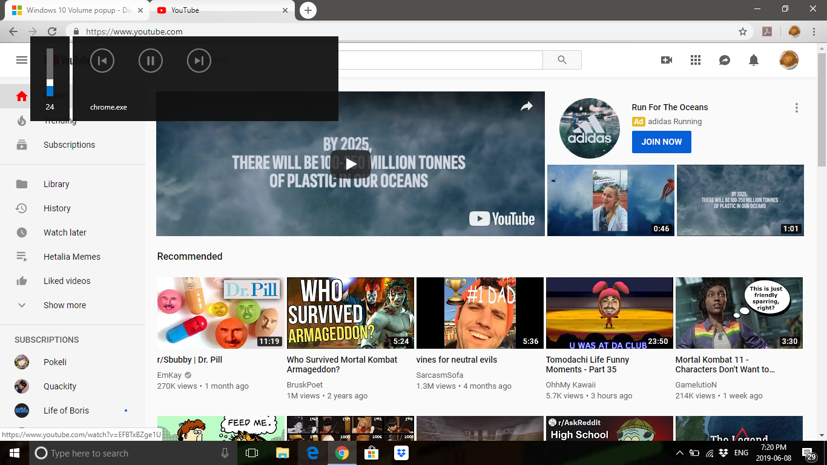The width and height of the screenshot is (827, 465).
Task: Open Mortal Kombat 11 video thumbnail
Action: coord(739,313)
